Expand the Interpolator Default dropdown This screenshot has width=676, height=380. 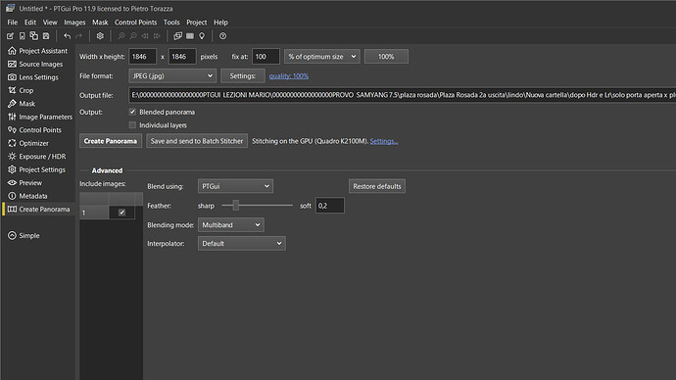click(241, 244)
